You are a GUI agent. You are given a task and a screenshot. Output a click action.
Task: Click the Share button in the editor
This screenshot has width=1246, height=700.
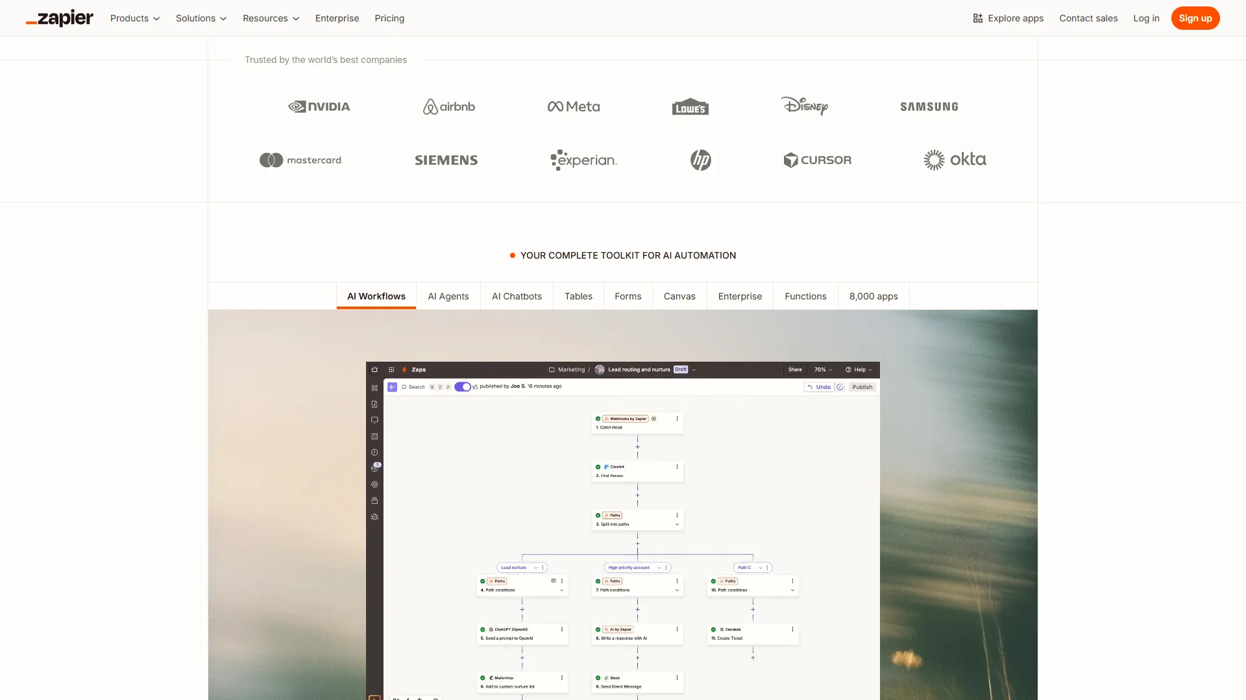click(x=795, y=369)
